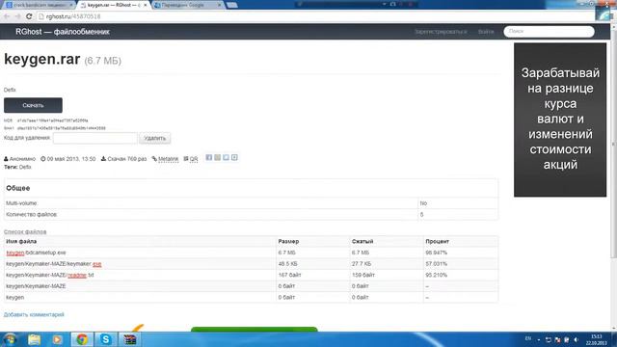Screen dimensions: 617x347
Task: Click the browser forward arrow
Action: point(17,16)
